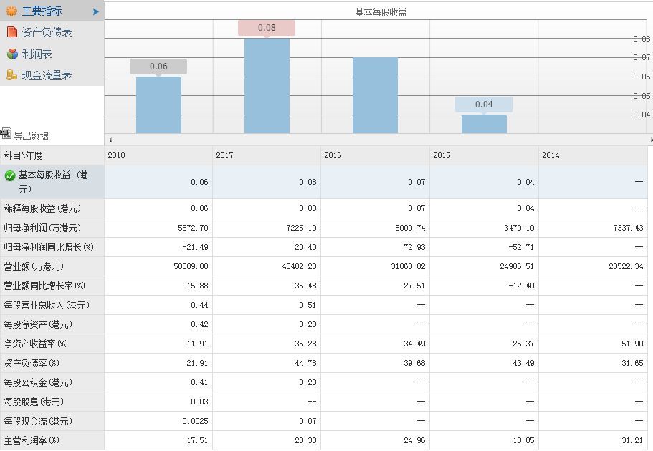
Task: Open the 现金流量表 menu item
Action: click(47, 75)
